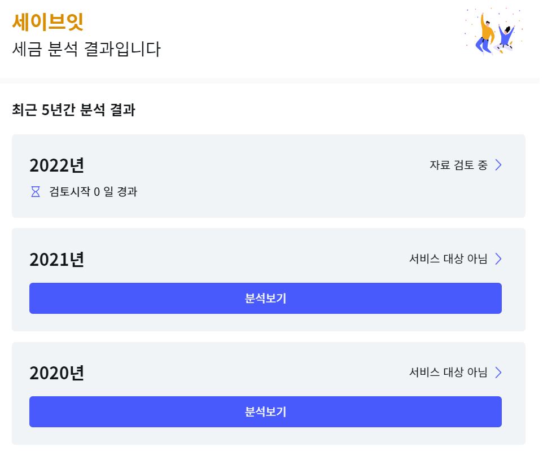Click the 2021년 year heading

(x=56, y=260)
